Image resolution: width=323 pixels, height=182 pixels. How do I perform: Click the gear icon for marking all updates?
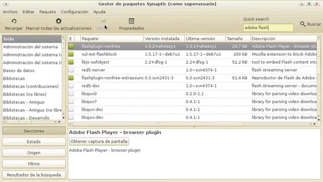point(59,21)
